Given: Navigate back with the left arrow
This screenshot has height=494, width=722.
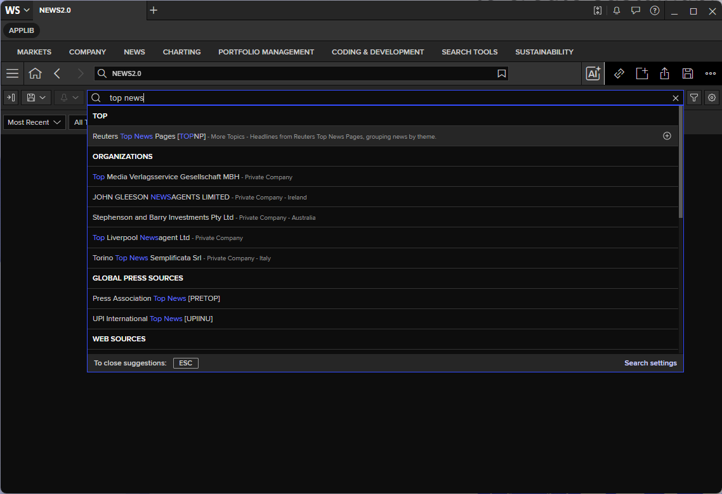Looking at the screenshot, I should point(57,73).
